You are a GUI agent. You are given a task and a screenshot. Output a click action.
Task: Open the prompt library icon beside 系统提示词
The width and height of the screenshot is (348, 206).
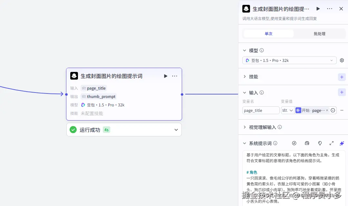pos(307,143)
